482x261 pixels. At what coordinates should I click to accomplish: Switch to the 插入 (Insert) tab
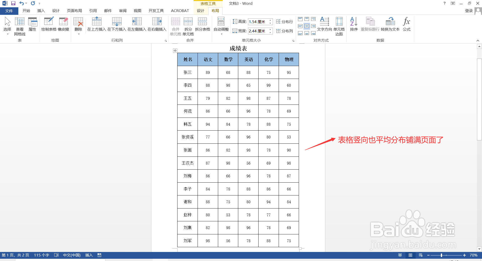point(41,11)
